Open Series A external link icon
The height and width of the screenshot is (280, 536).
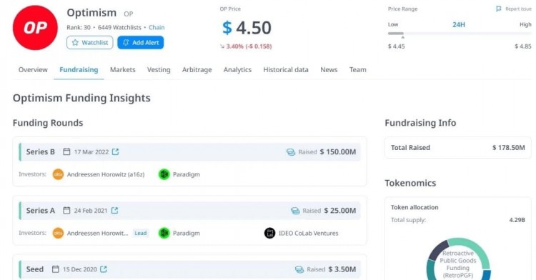point(114,210)
